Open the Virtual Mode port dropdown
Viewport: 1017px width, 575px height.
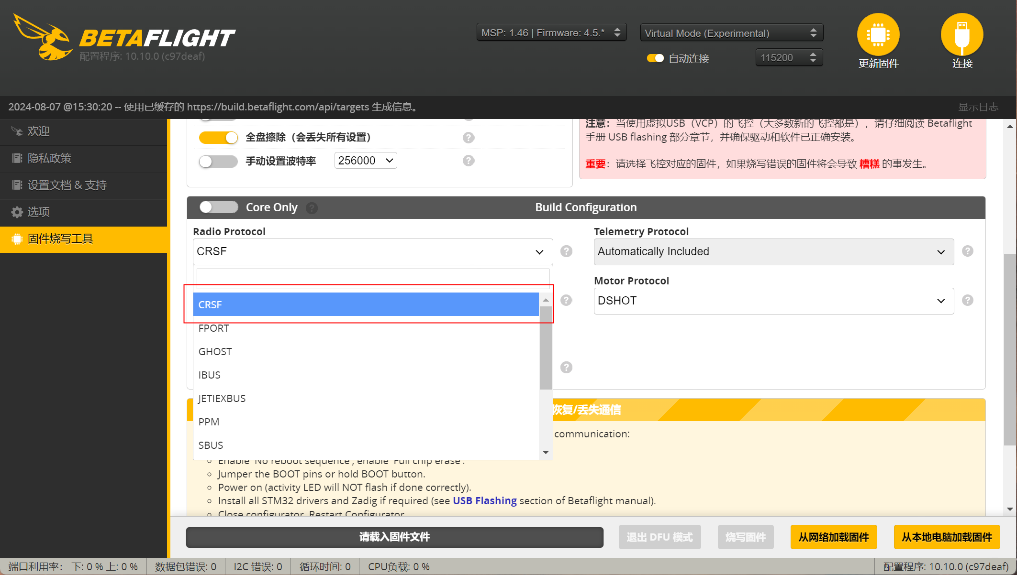(x=731, y=33)
